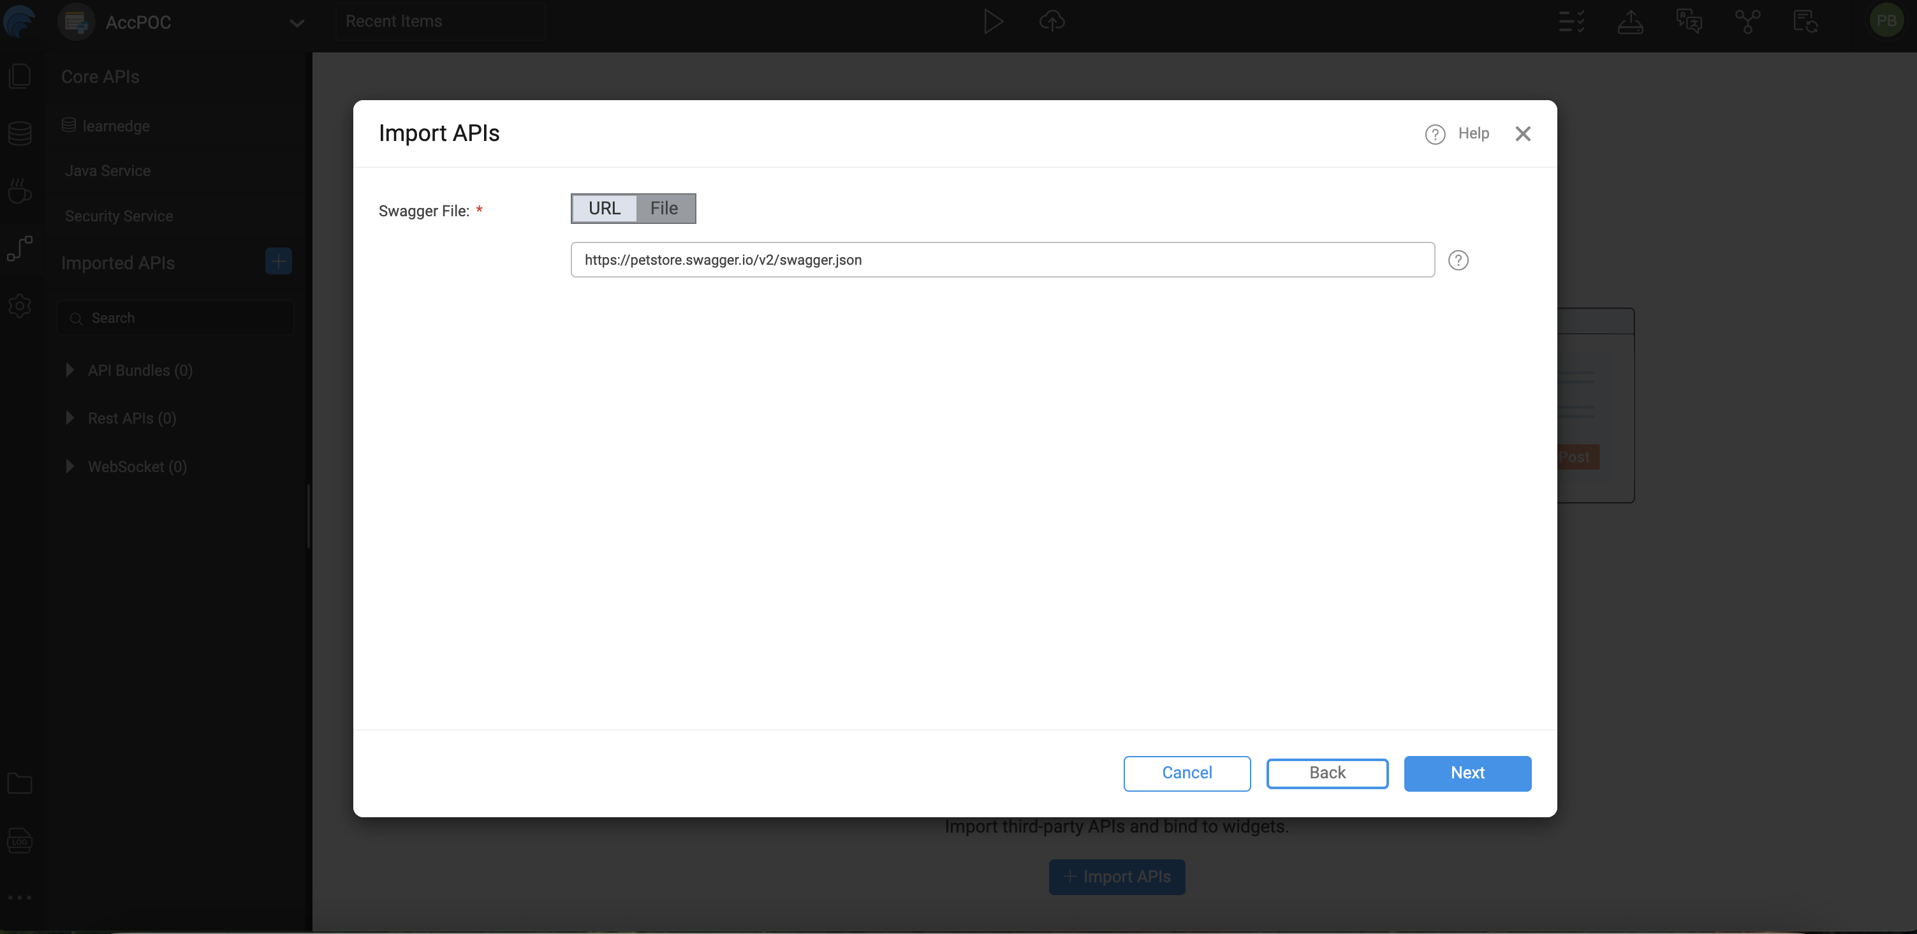The width and height of the screenshot is (1917, 934).
Task: Expand the API Bundles tree node
Action: 70,370
